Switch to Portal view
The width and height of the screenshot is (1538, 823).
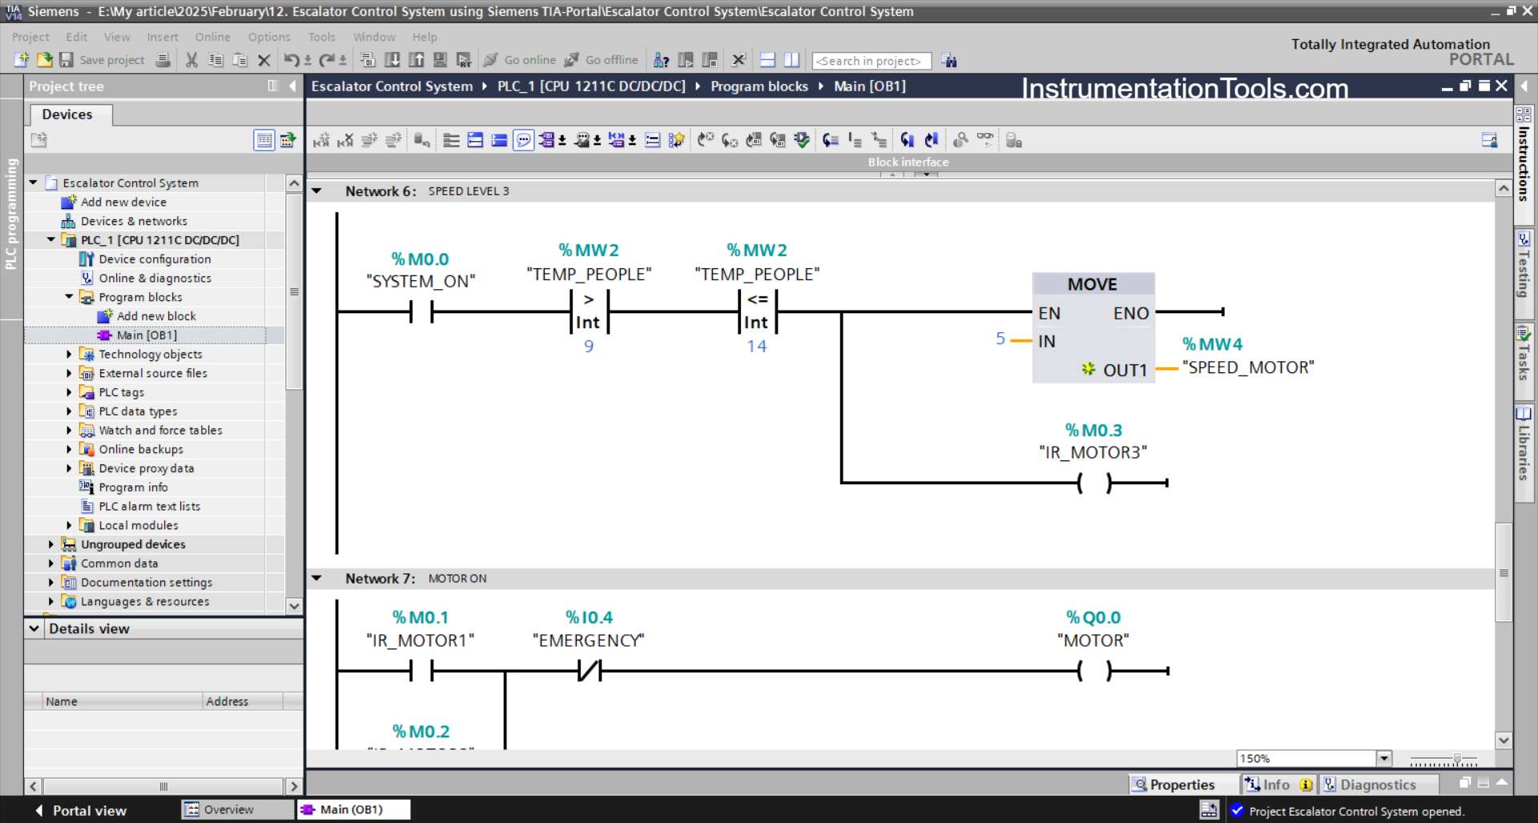[x=81, y=810]
